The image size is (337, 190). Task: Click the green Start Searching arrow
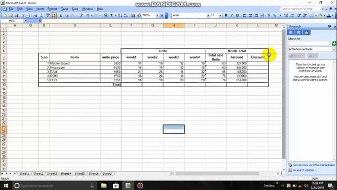334,43
